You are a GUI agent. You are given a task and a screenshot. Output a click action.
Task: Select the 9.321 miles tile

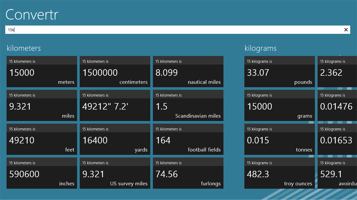click(x=42, y=105)
